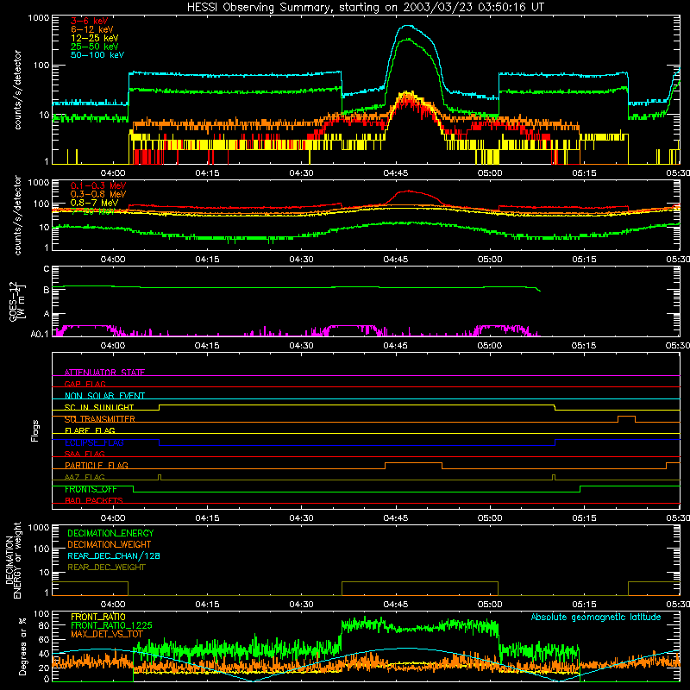Click the NON_SOLAR_EVENT flag label

(104, 396)
